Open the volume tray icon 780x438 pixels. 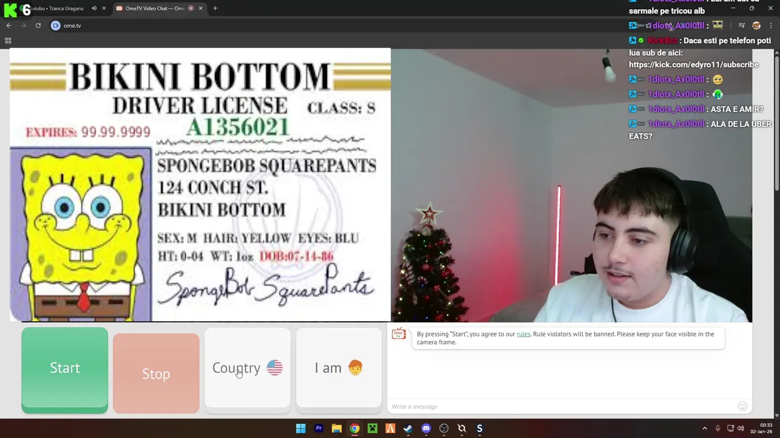tap(740, 428)
